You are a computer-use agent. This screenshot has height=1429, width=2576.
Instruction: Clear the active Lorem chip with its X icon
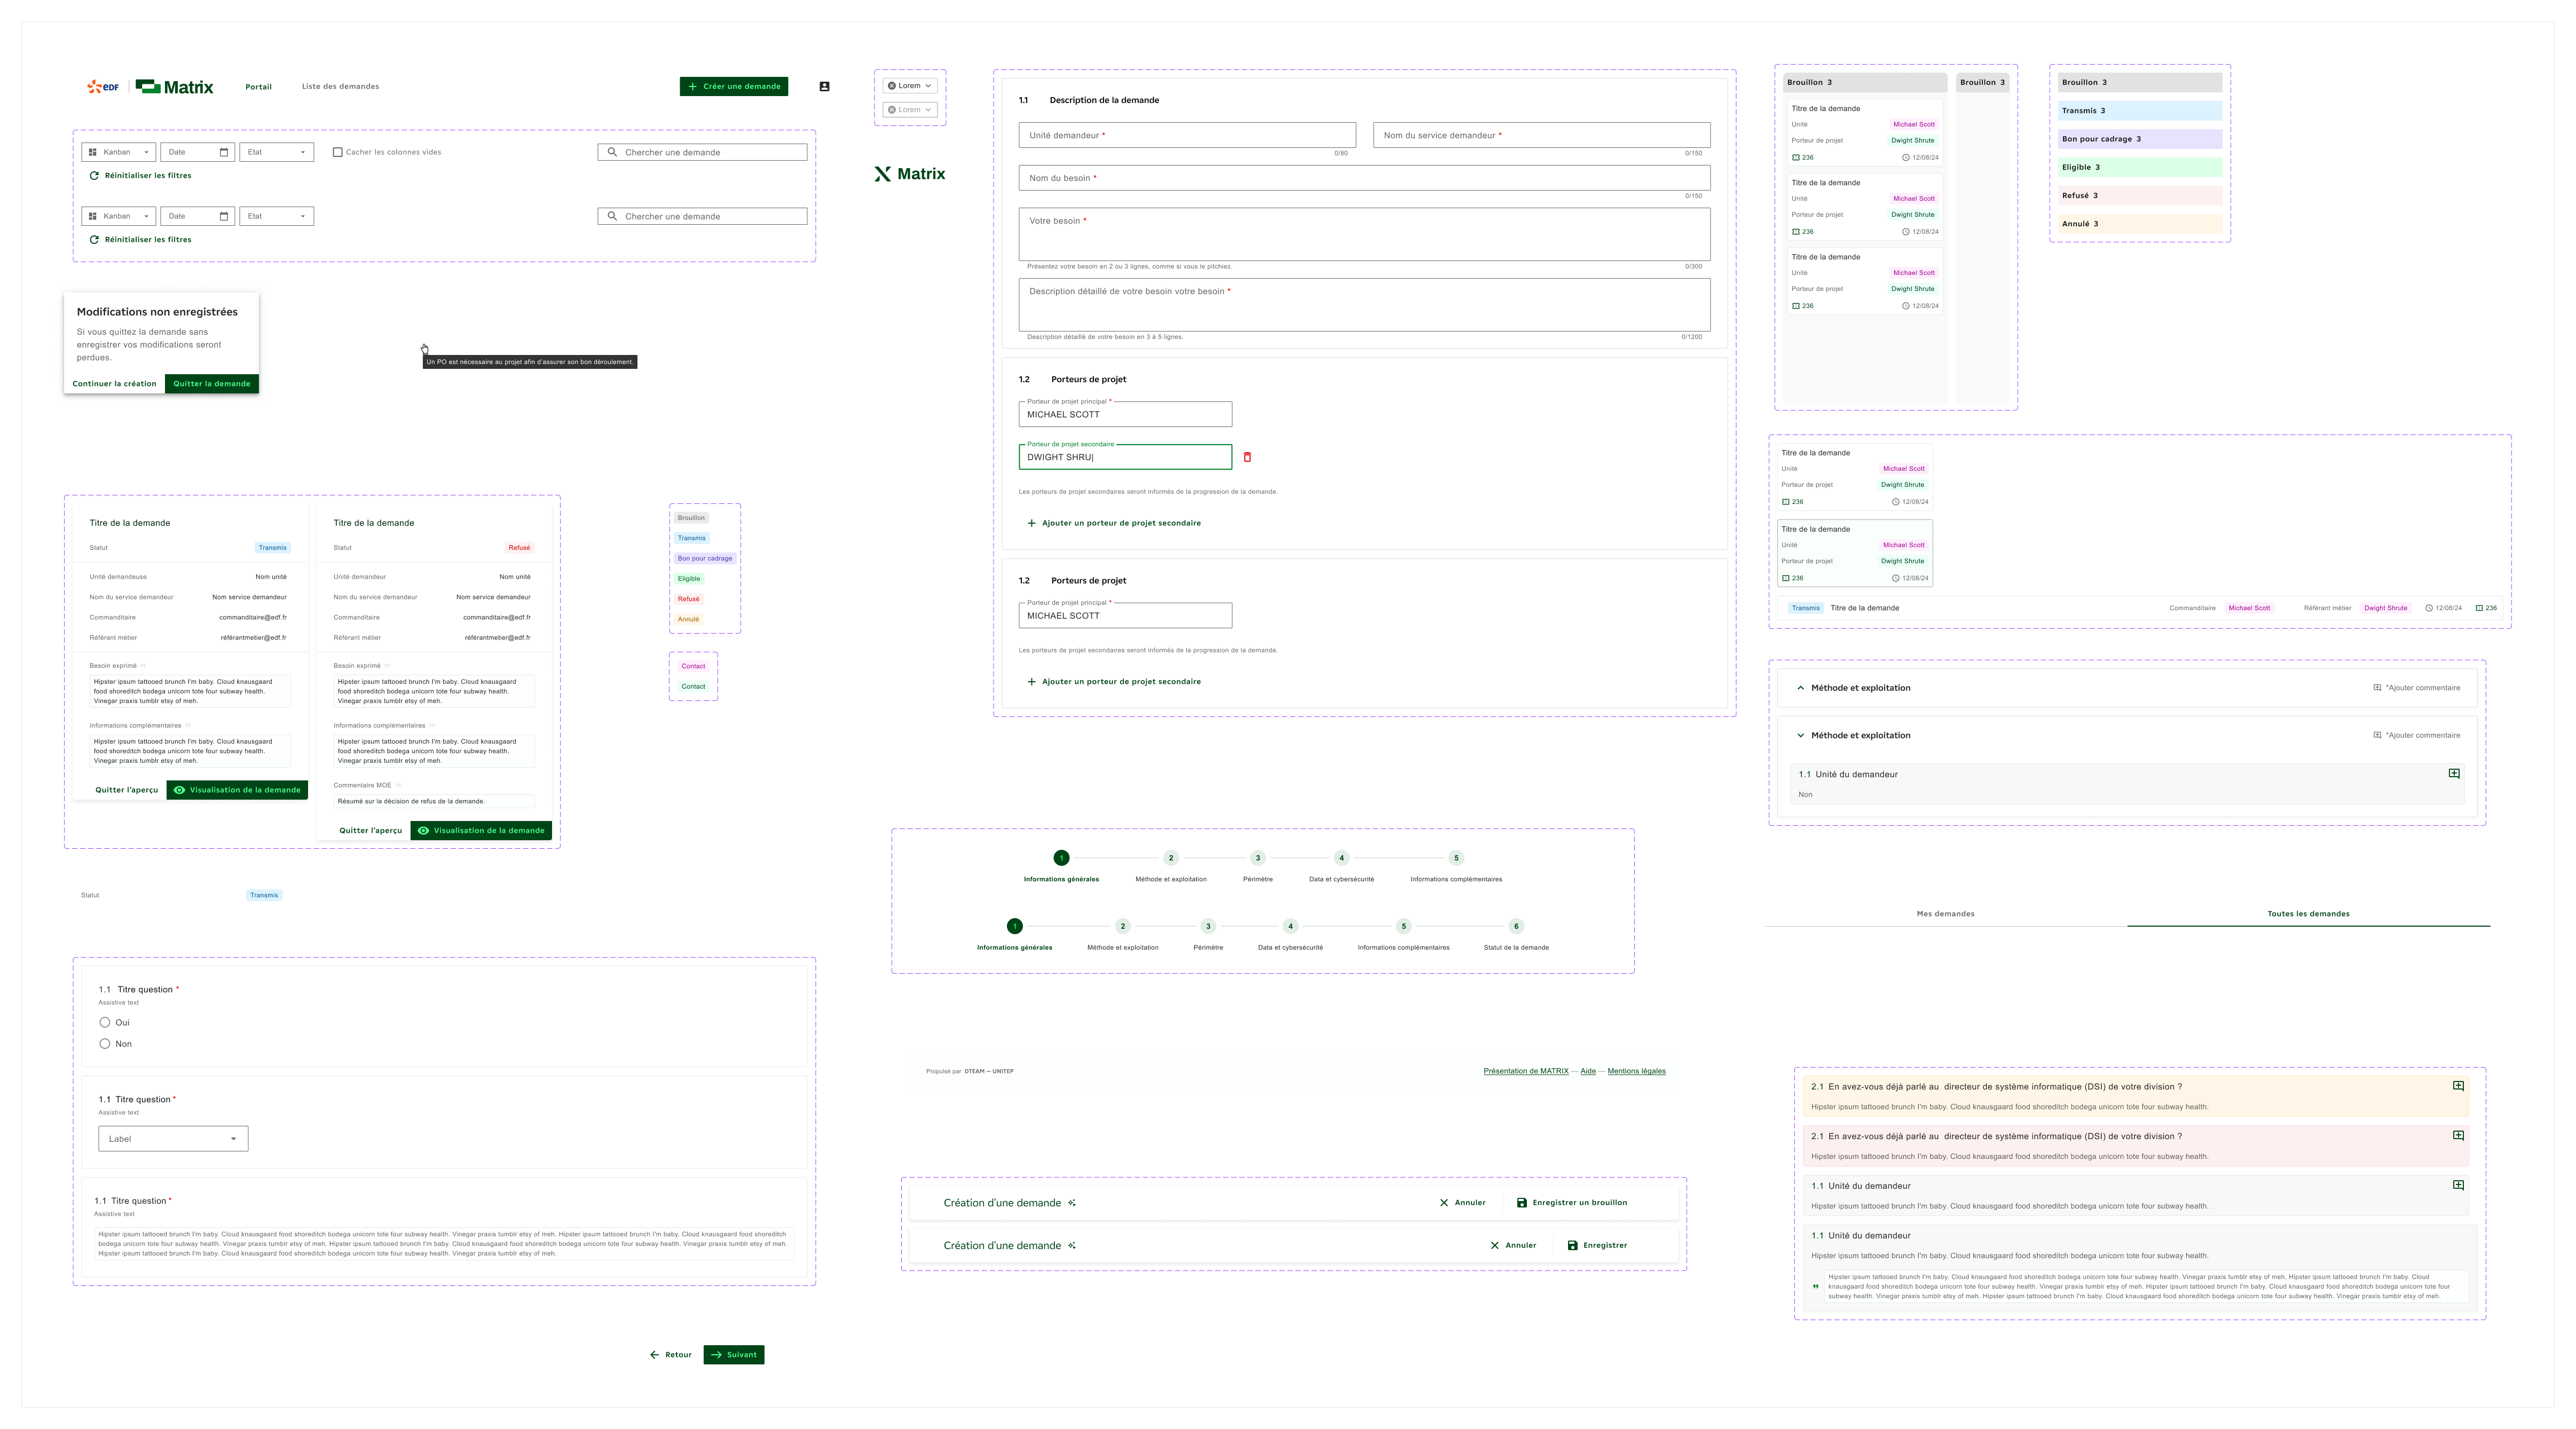click(x=892, y=86)
